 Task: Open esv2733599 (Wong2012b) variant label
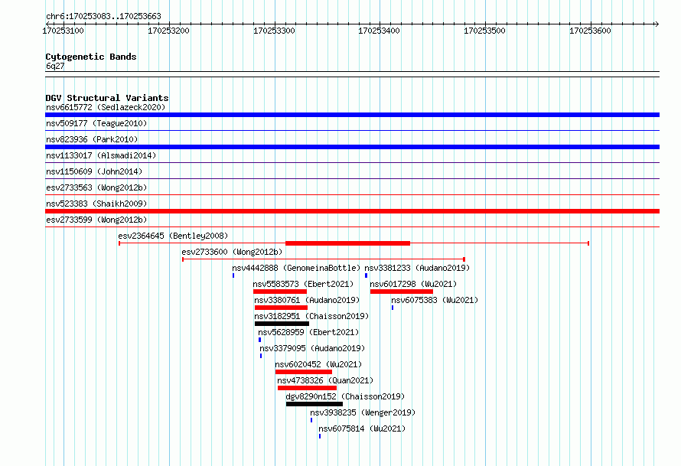[x=96, y=220]
